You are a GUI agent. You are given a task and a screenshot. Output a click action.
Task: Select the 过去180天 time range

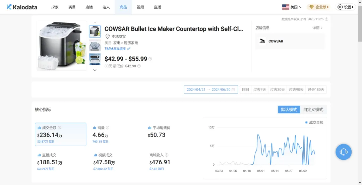point(316,89)
